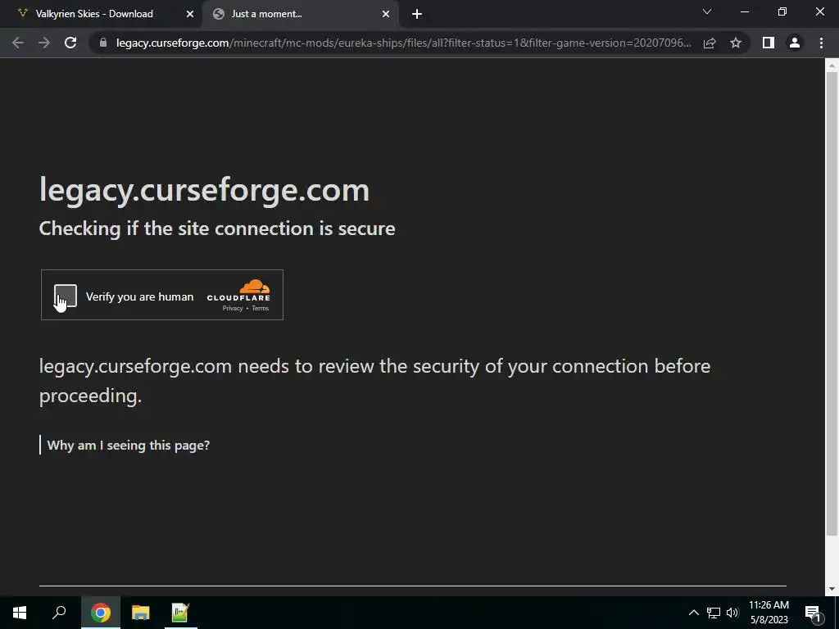Show hidden system tray icons chevron

point(693,613)
